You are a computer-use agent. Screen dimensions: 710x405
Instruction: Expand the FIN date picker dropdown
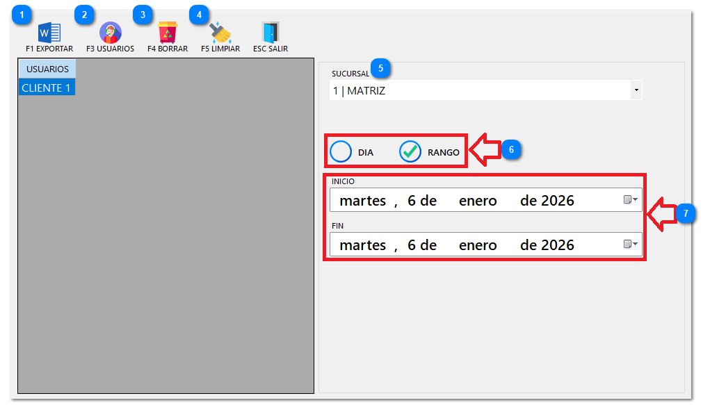634,244
